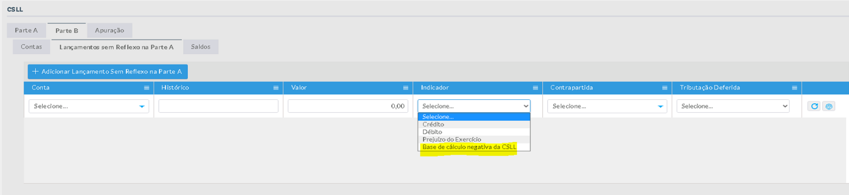The height and width of the screenshot is (195, 849).
Task: Open the Indicador column menu icon
Action: point(535,88)
